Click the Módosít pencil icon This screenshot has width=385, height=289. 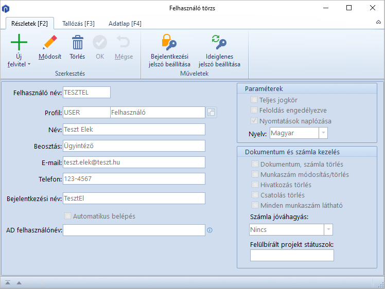[x=50, y=42]
